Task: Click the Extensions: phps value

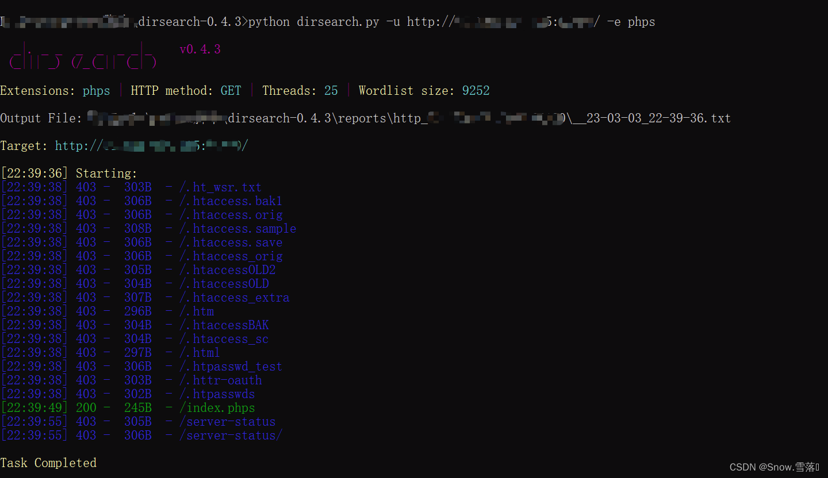Action: point(97,91)
